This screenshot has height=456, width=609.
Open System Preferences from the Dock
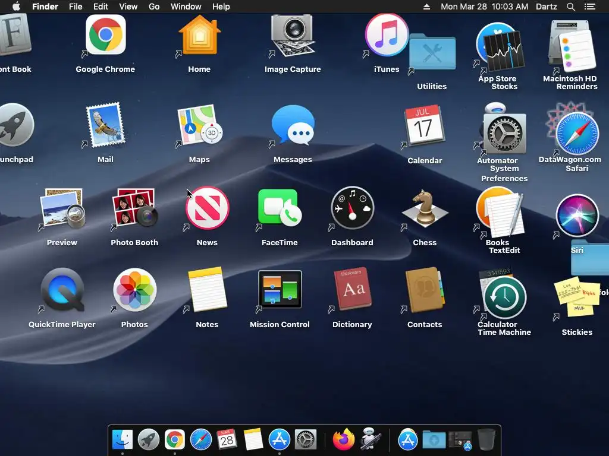coord(305,439)
